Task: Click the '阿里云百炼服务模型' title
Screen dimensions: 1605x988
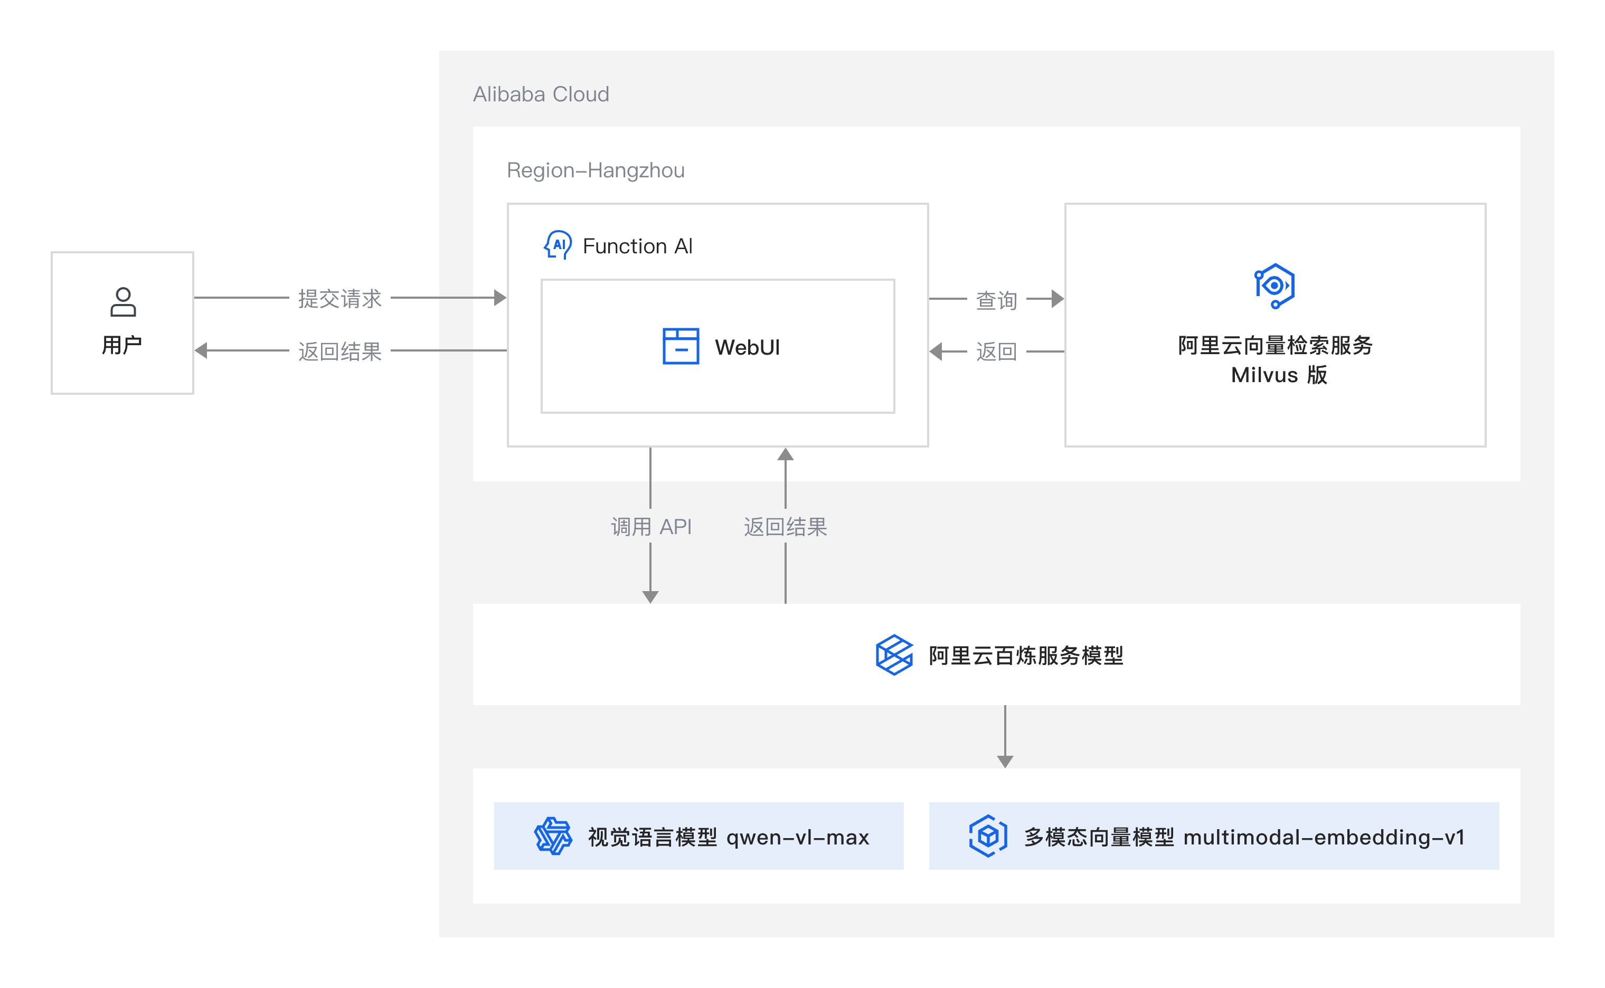Action: [x=1026, y=655]
